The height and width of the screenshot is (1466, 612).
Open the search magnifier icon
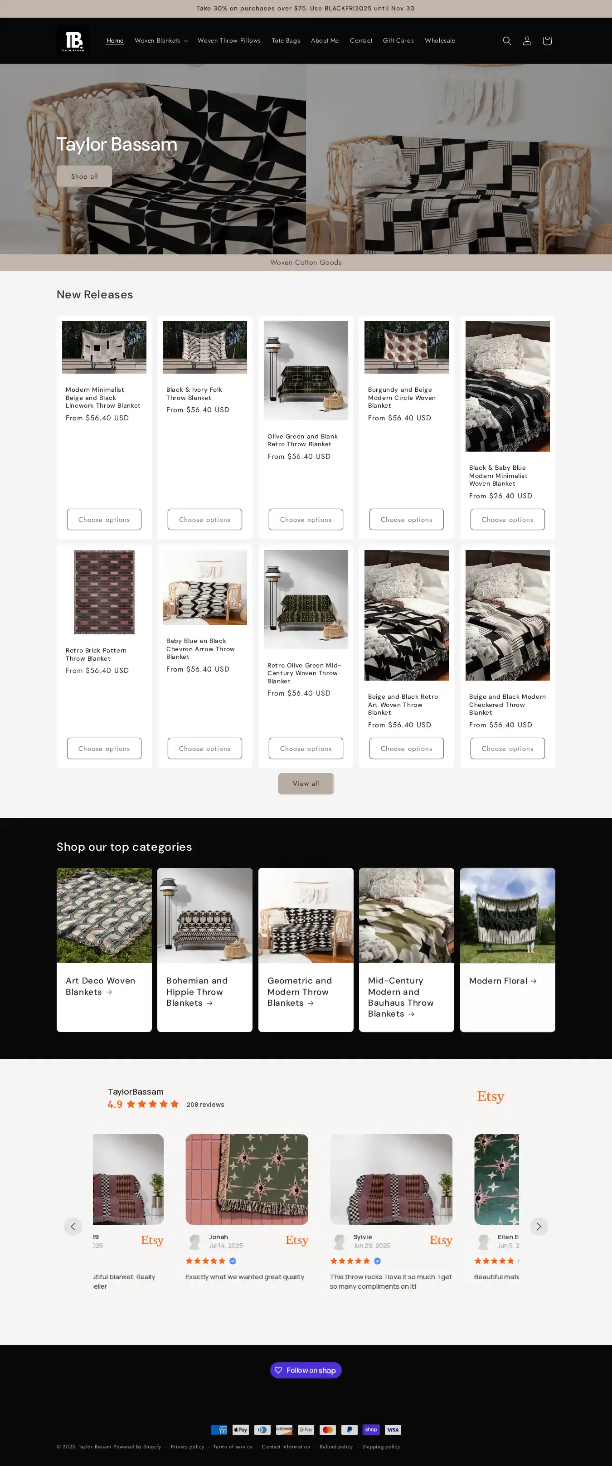pyautogui.click(x=507, y=40)
